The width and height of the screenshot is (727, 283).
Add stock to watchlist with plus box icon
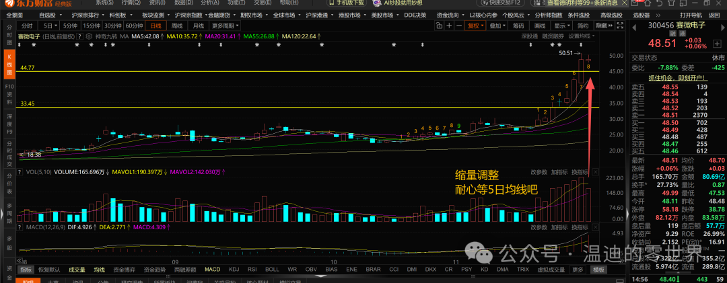click(x=718, y=44)
